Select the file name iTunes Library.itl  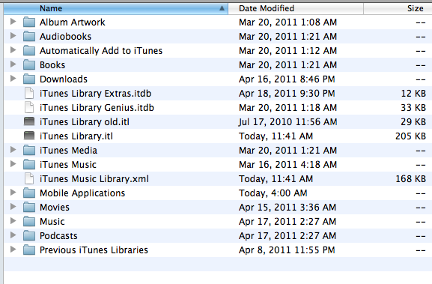tap(76, 136)
